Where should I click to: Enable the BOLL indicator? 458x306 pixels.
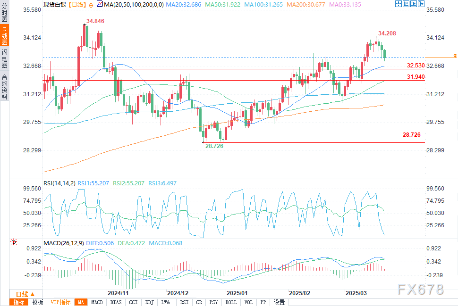pyautogui.click(x=231, y=302)
